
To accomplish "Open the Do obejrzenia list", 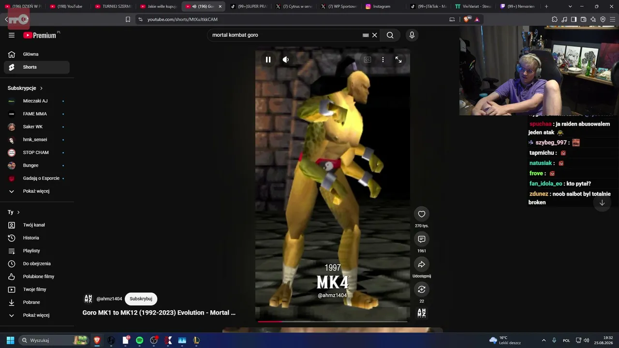I will click(37, 263).
